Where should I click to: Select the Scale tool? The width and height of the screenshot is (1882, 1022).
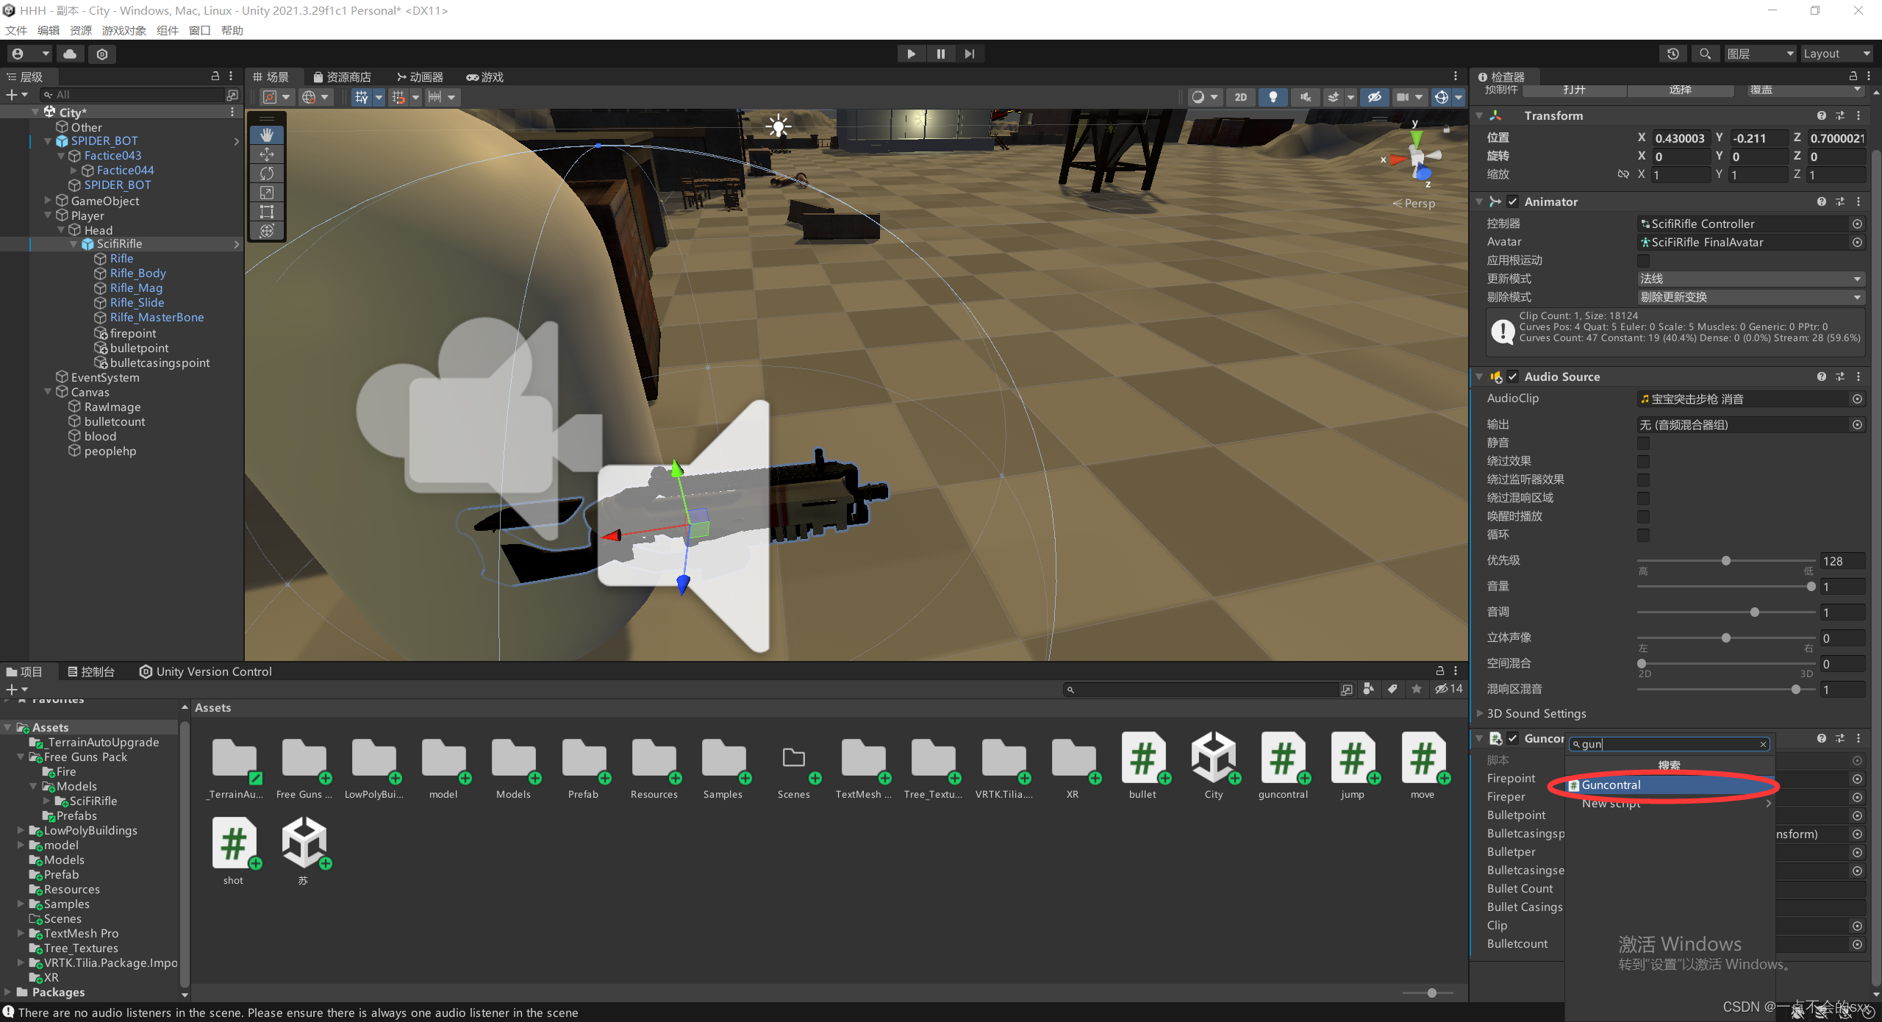coord(266,192)
